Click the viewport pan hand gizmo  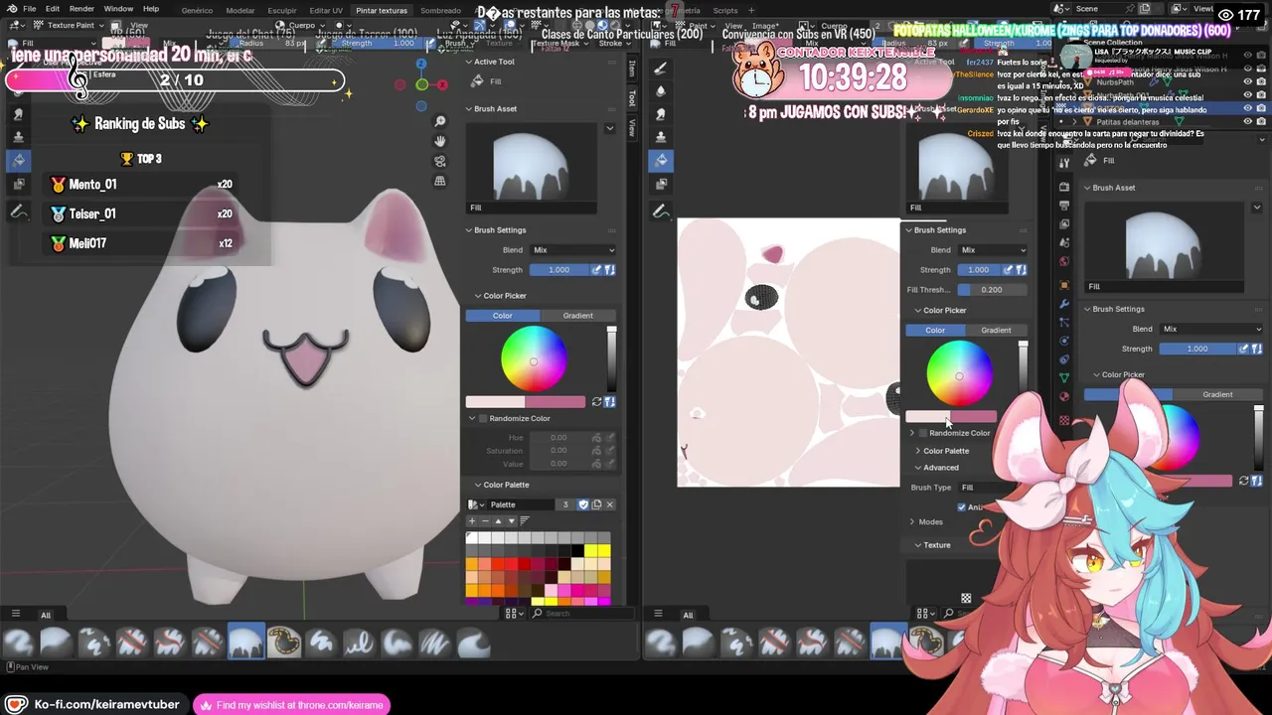pyautogui.click(x=440, y=141)
